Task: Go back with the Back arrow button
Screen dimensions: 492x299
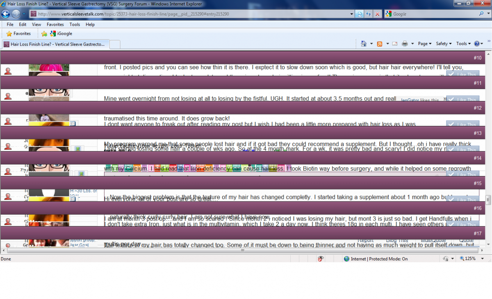Action: 6,14
